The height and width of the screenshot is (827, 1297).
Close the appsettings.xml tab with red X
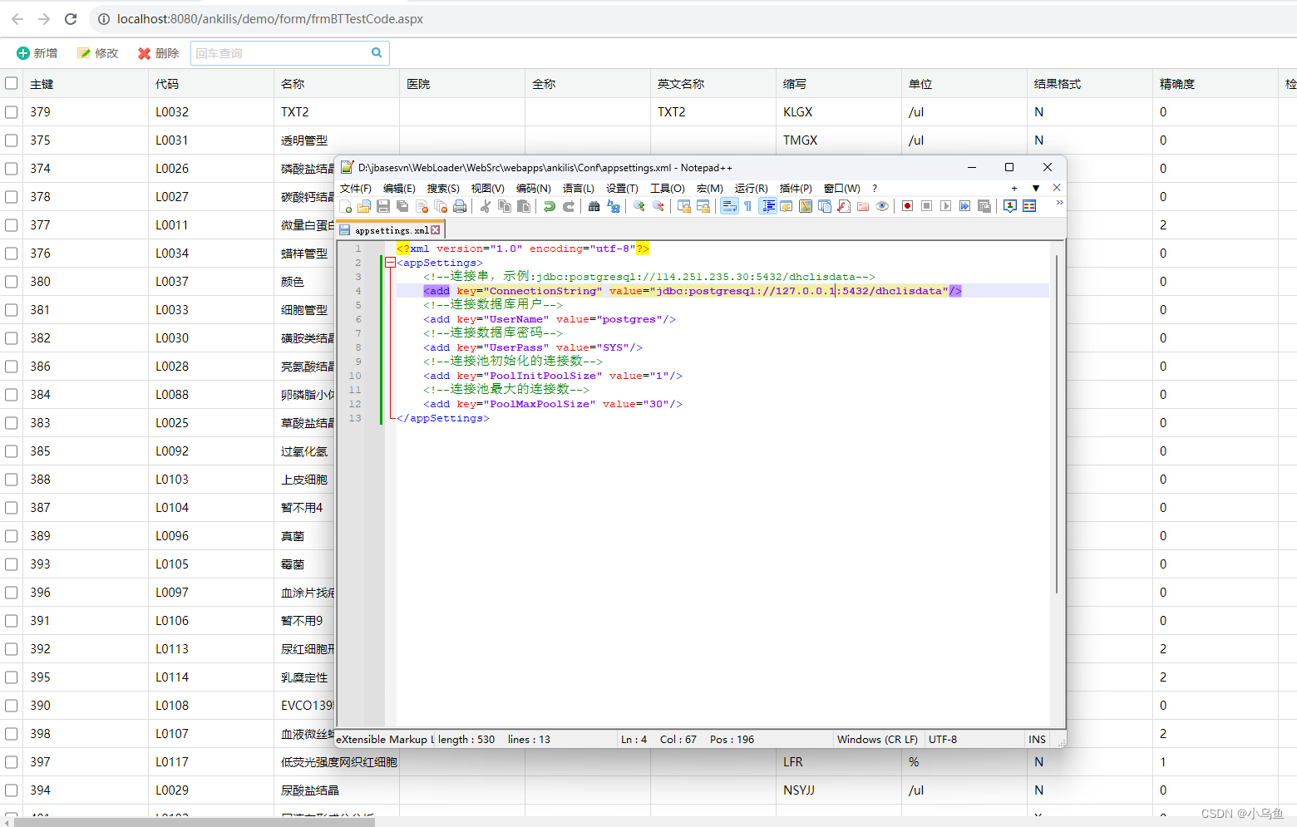pos(436,230)
